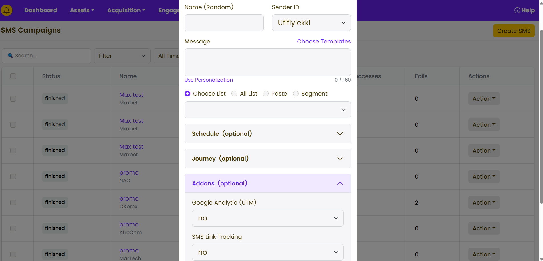Open the Acquisition menu

(126, 10)
